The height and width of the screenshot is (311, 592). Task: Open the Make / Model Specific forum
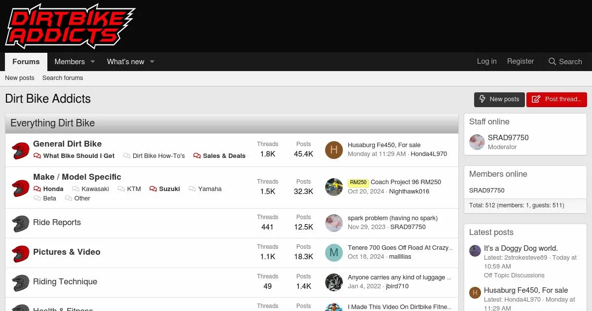[x=77, y=177]
